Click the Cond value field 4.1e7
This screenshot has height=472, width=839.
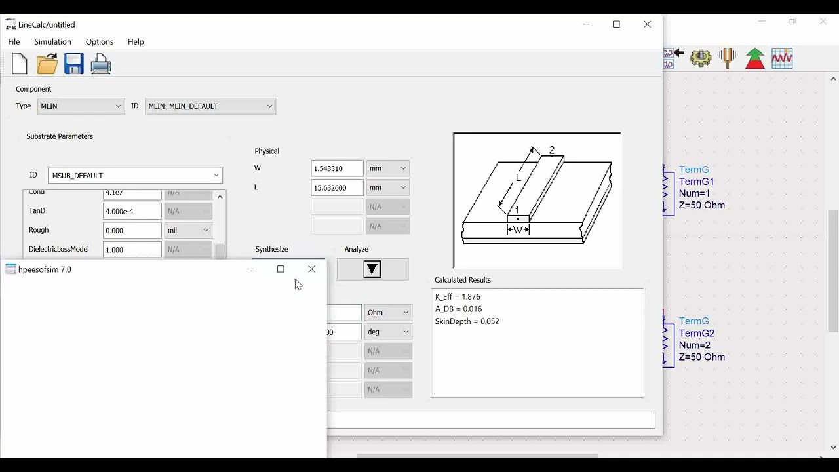pos(132,194)
